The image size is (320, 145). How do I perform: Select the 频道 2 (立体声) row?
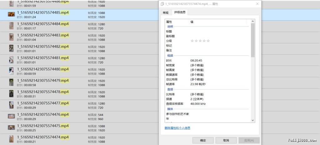pos(208,99)
